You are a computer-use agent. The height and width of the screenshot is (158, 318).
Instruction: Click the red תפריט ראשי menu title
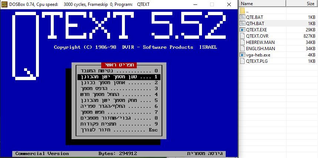coord(119,65)
